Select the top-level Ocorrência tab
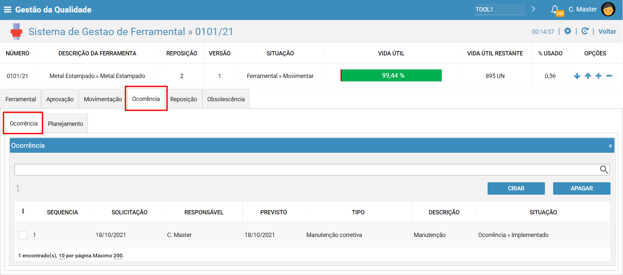This screenshot has height=275, width=623. (146, 99)
